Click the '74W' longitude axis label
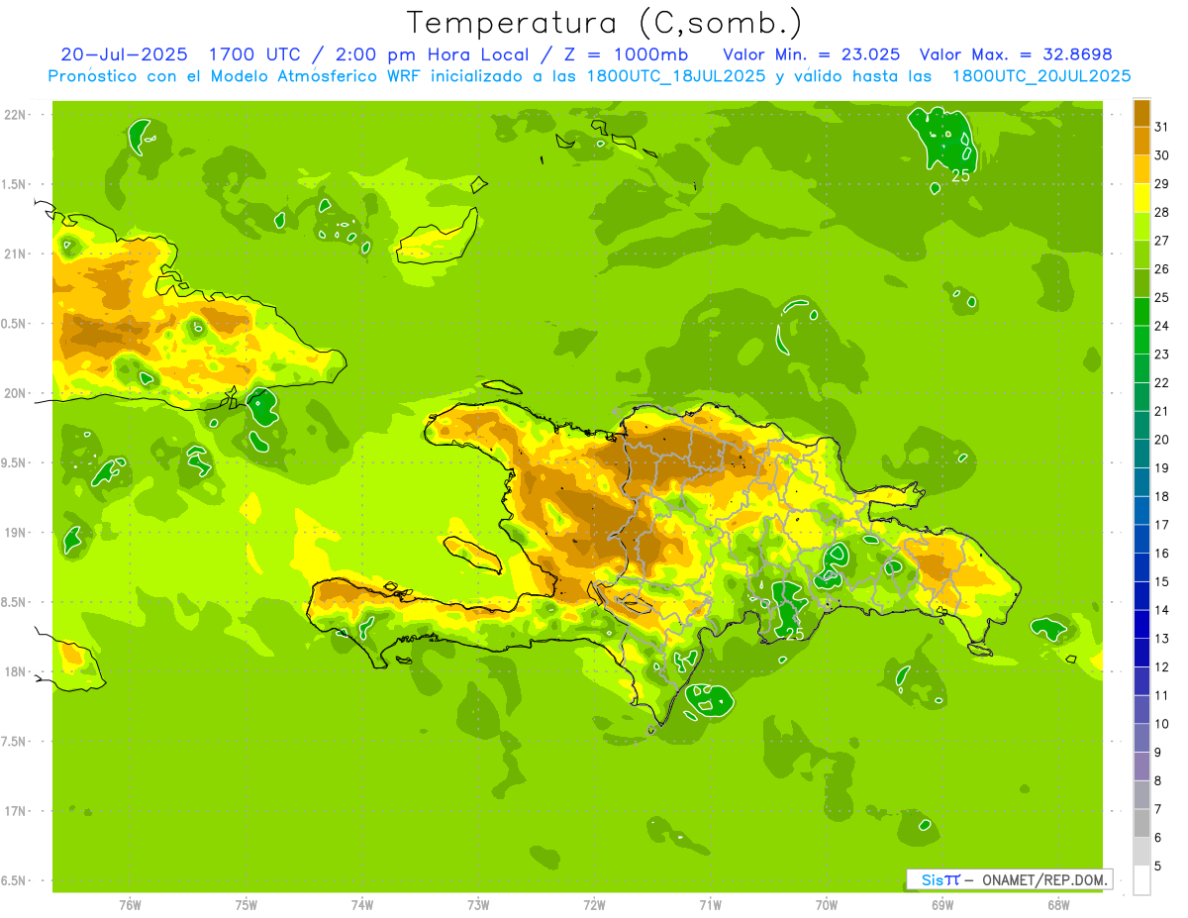1188x918 pixels. coord(362,904)
